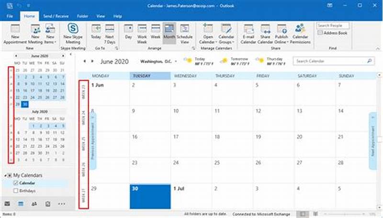
Task: Open the View tab
Action: [x=101, y=16]
